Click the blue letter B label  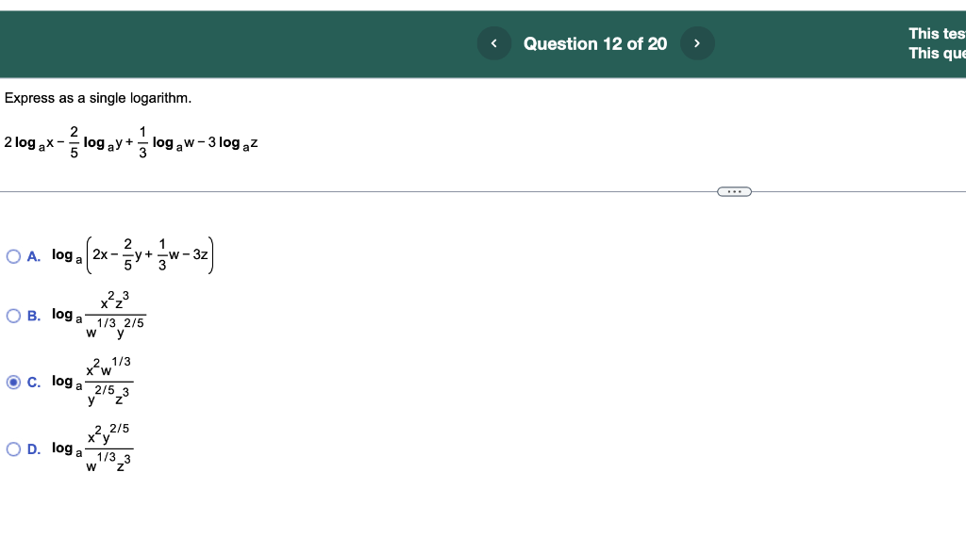31,314
